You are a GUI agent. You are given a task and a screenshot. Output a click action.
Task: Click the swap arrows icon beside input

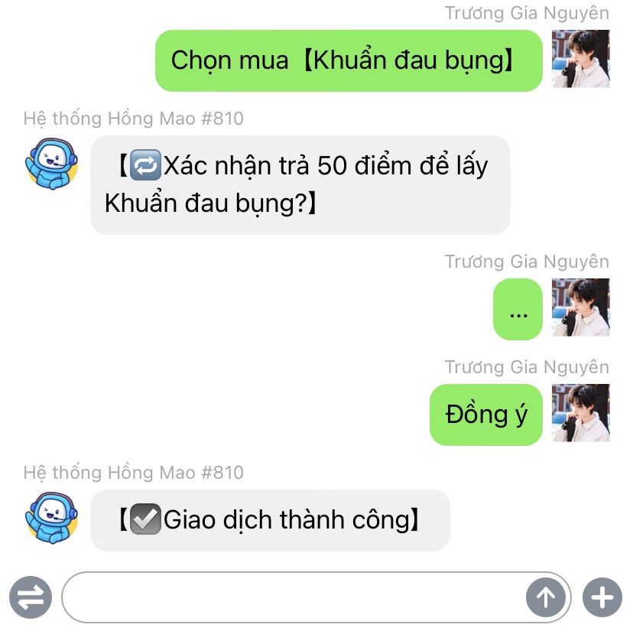point(31,597)
